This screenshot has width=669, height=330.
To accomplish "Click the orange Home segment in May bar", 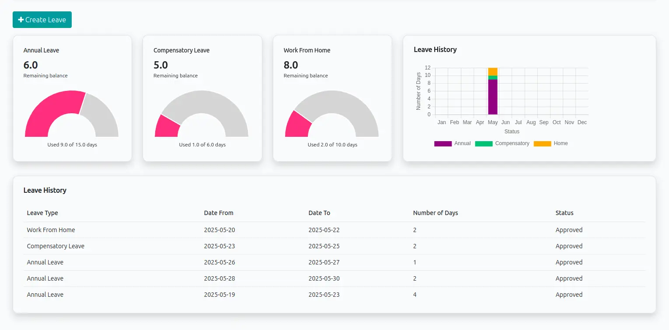I will (x=493, y=71).
